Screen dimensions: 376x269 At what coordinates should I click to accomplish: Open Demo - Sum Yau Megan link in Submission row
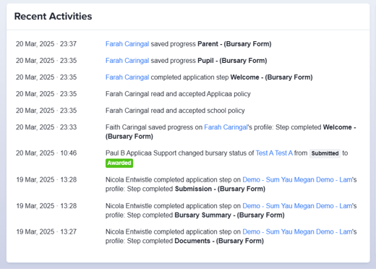(297, 179)
